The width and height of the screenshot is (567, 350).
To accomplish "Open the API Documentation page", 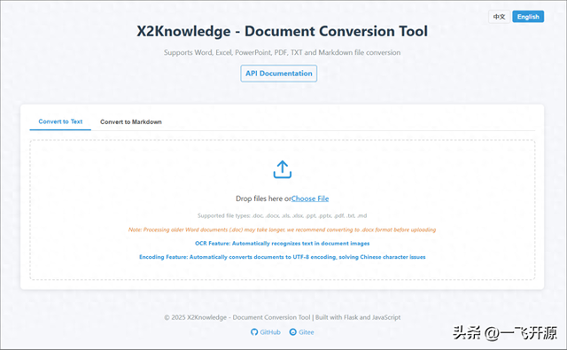I will (x=279, y=74).
